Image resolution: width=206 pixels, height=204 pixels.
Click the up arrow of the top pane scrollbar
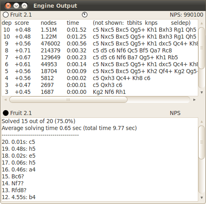[202, 23]
